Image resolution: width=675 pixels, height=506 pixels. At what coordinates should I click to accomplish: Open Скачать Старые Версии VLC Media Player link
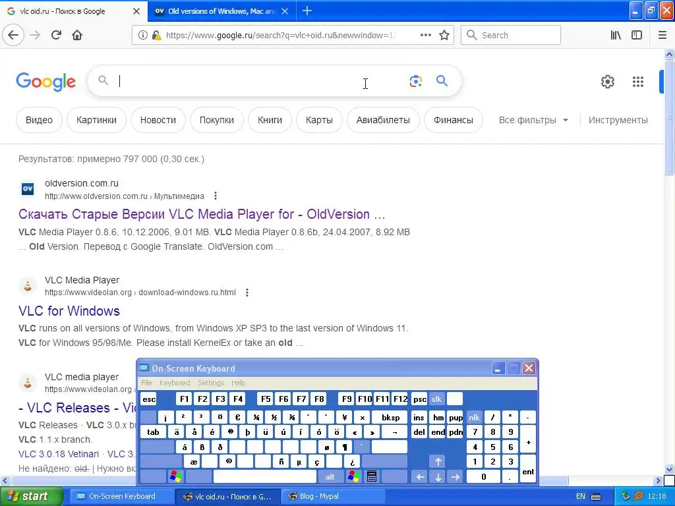(202, 214)
